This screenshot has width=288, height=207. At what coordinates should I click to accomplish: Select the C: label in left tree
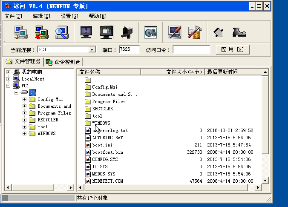click(32, 92)
